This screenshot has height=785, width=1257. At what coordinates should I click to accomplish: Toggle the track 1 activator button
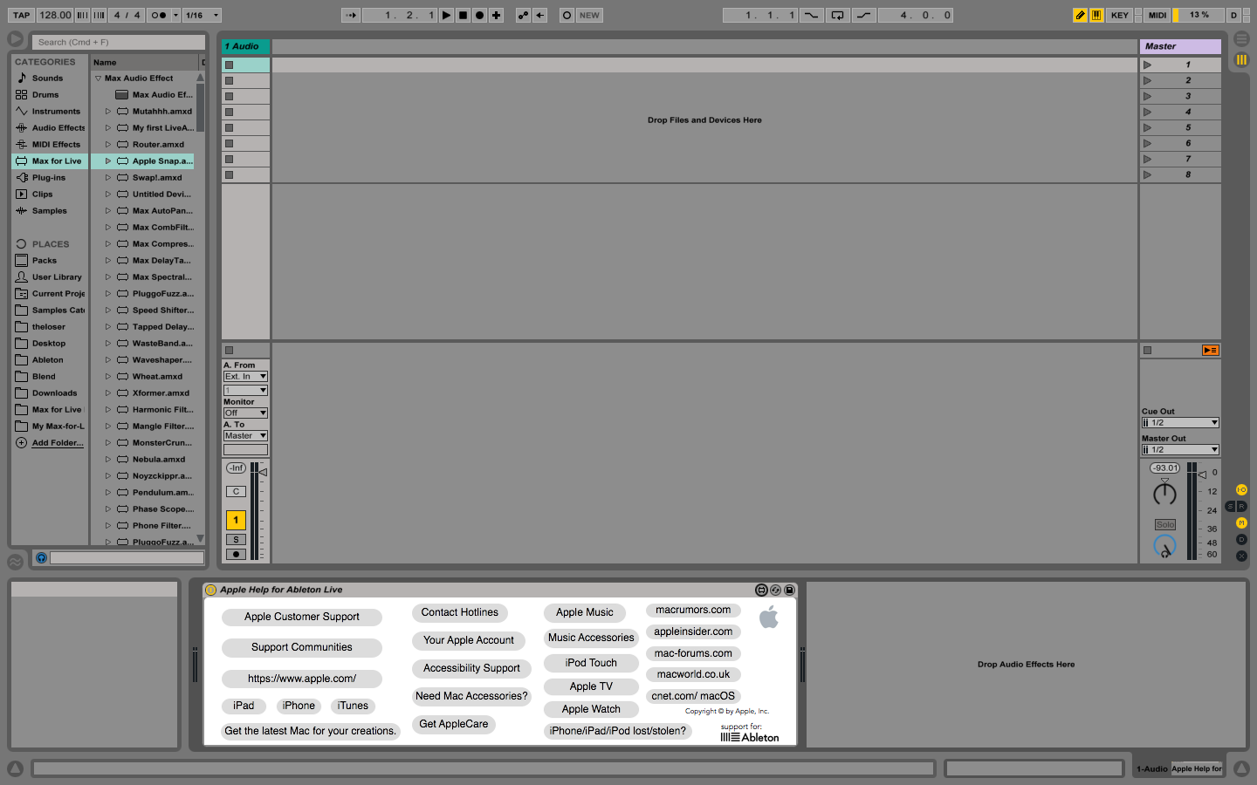236,520
